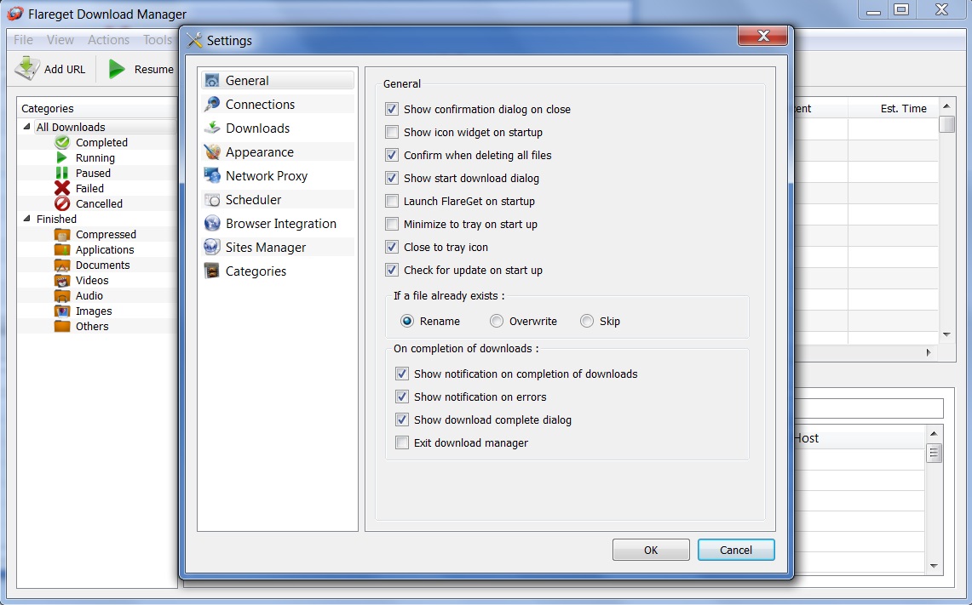Click the download list scroll-down arrow

click(x=946, y=335)
